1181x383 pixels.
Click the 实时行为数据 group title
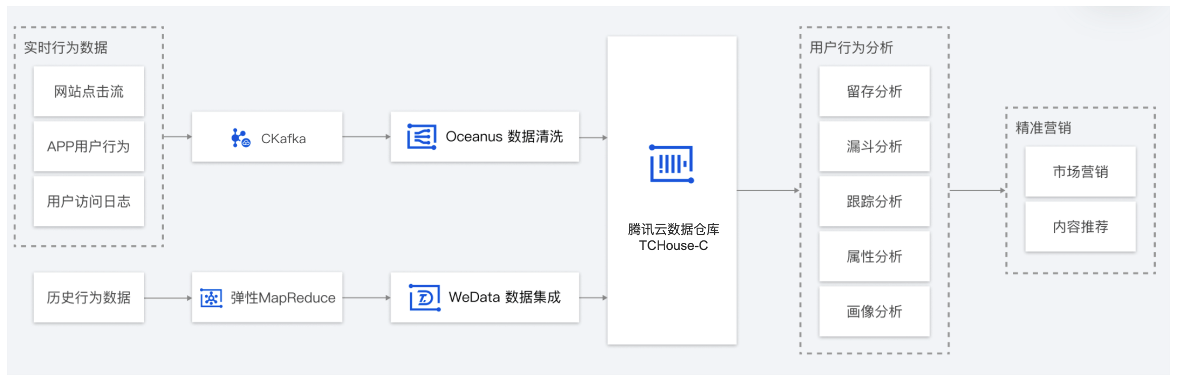tap(66, 48)
